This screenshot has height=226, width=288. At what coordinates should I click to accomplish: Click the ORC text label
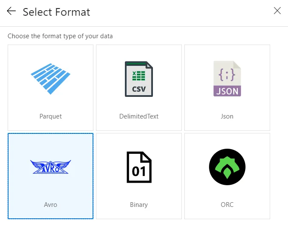point(227,204)
